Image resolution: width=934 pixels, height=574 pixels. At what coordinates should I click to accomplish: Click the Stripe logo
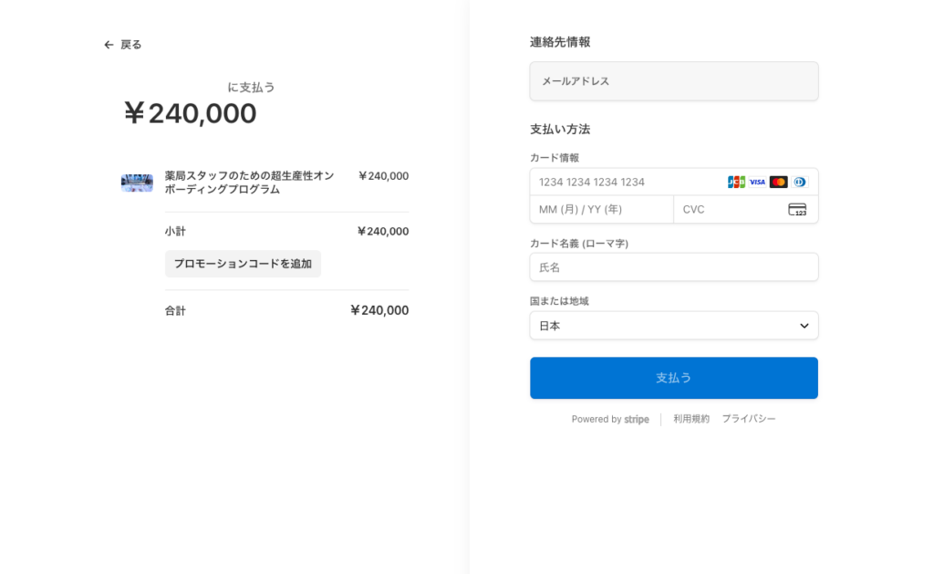click(637, 420)
